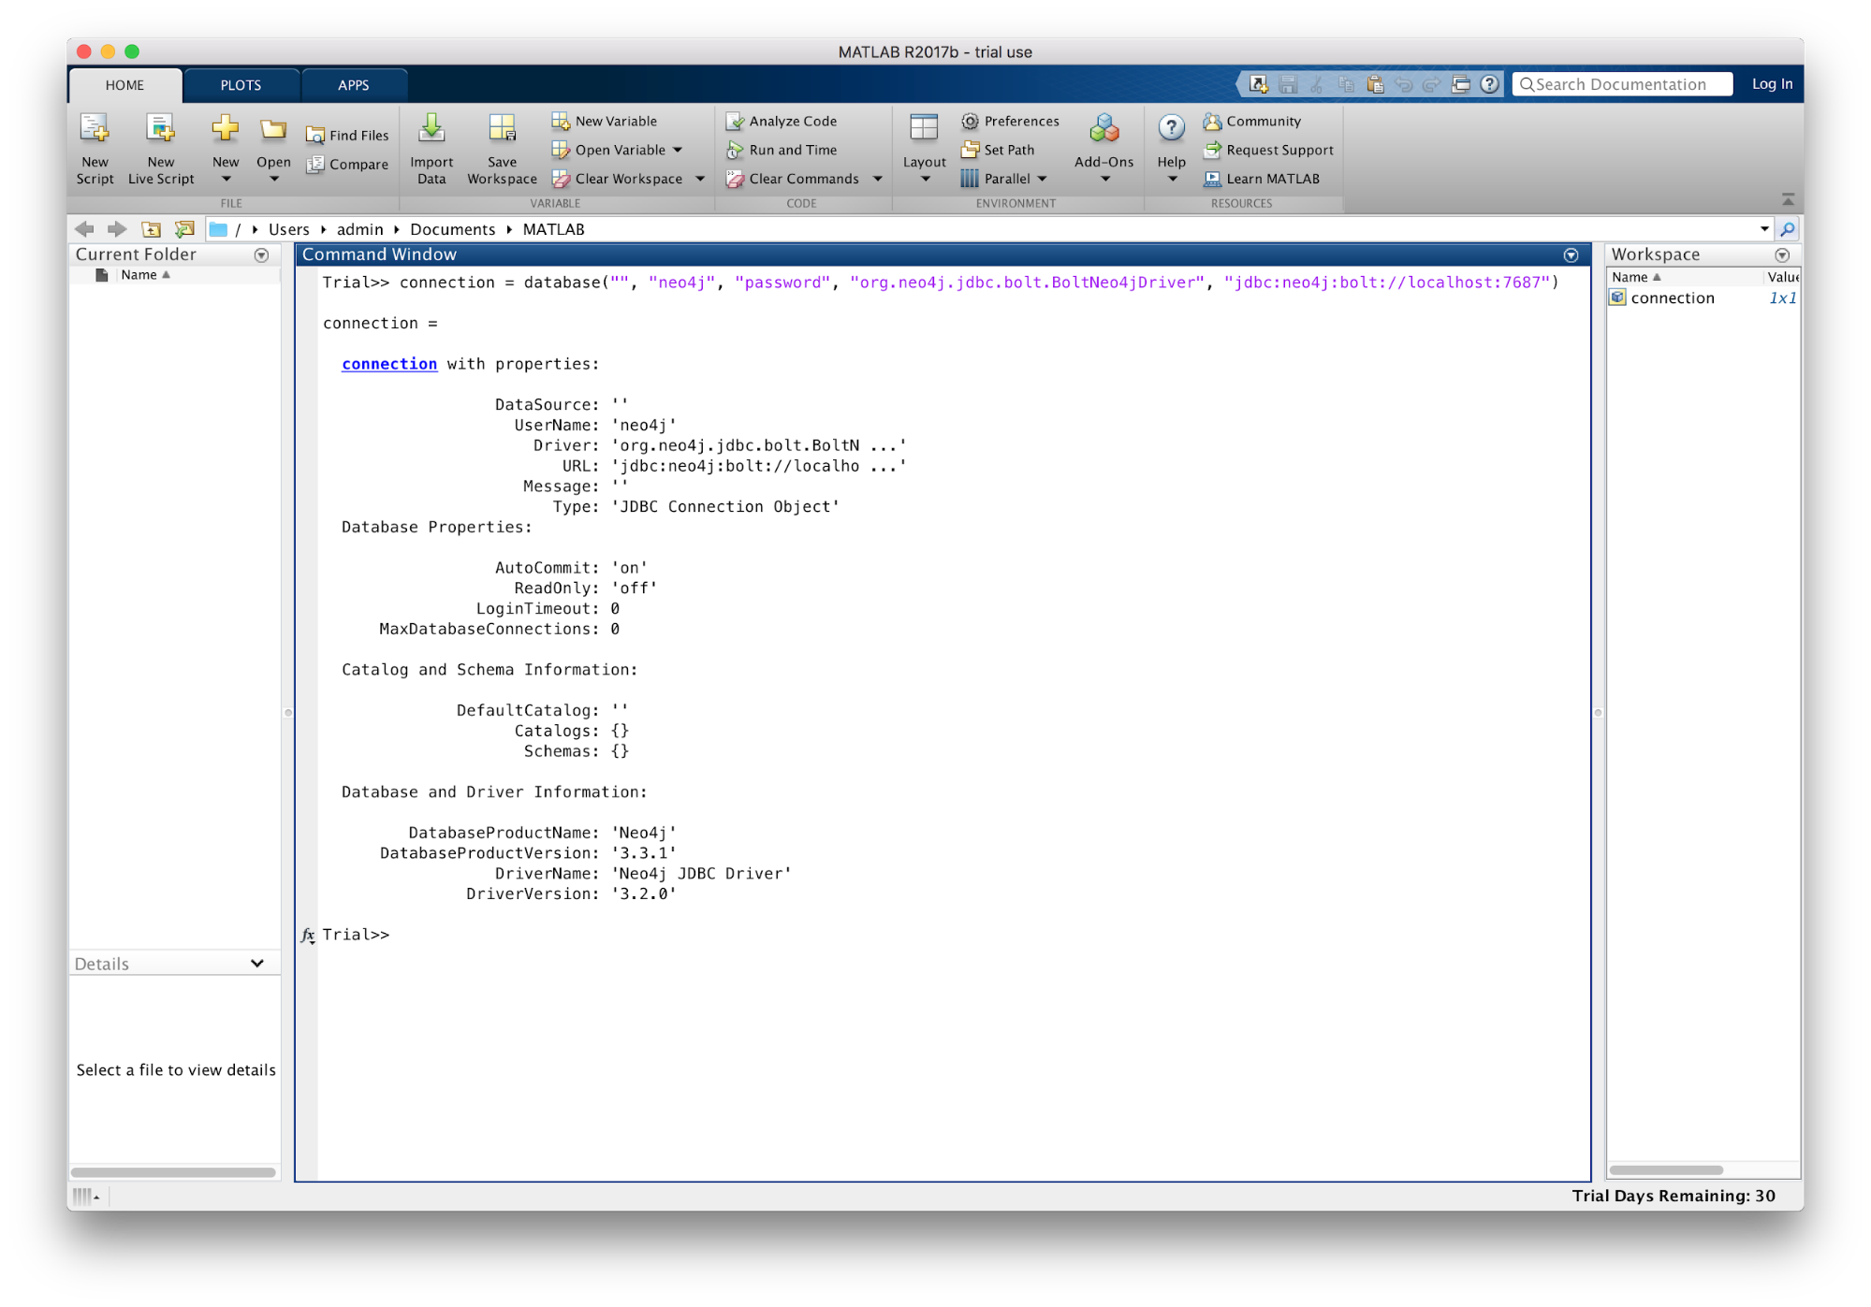This screenshot has height=1307, width=1871.
Task: Expand Clear Commands dropdown arrow
Action: coord(878,179)
